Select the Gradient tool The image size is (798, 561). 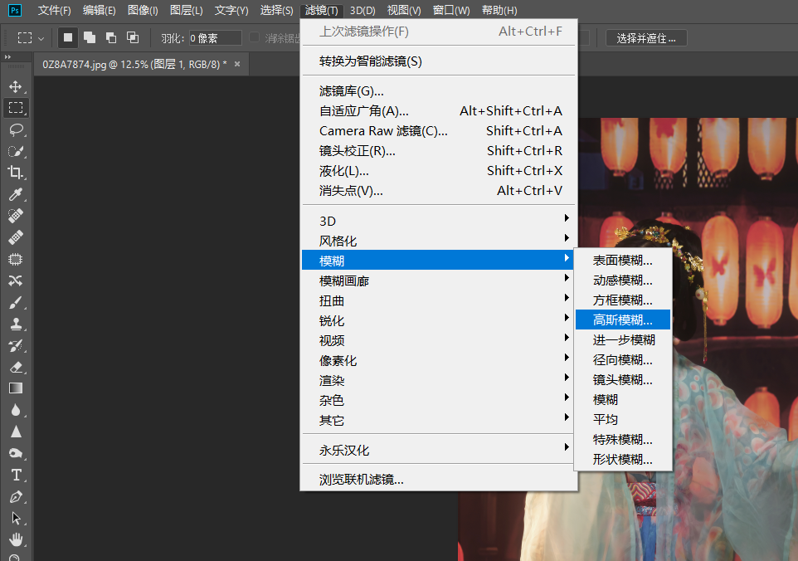(16, 388)
